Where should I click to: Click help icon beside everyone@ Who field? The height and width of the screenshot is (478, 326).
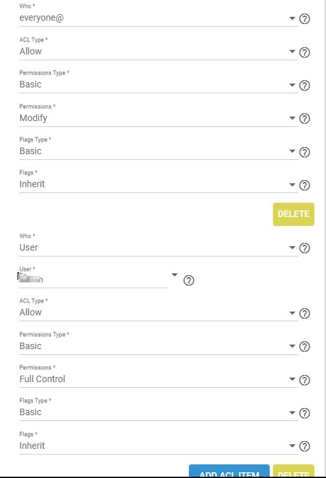[x=305, y=19]
